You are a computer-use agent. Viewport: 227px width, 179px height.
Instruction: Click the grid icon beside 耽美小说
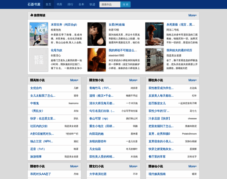pos(150,80)
